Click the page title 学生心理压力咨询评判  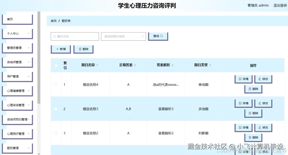(147, 6)
